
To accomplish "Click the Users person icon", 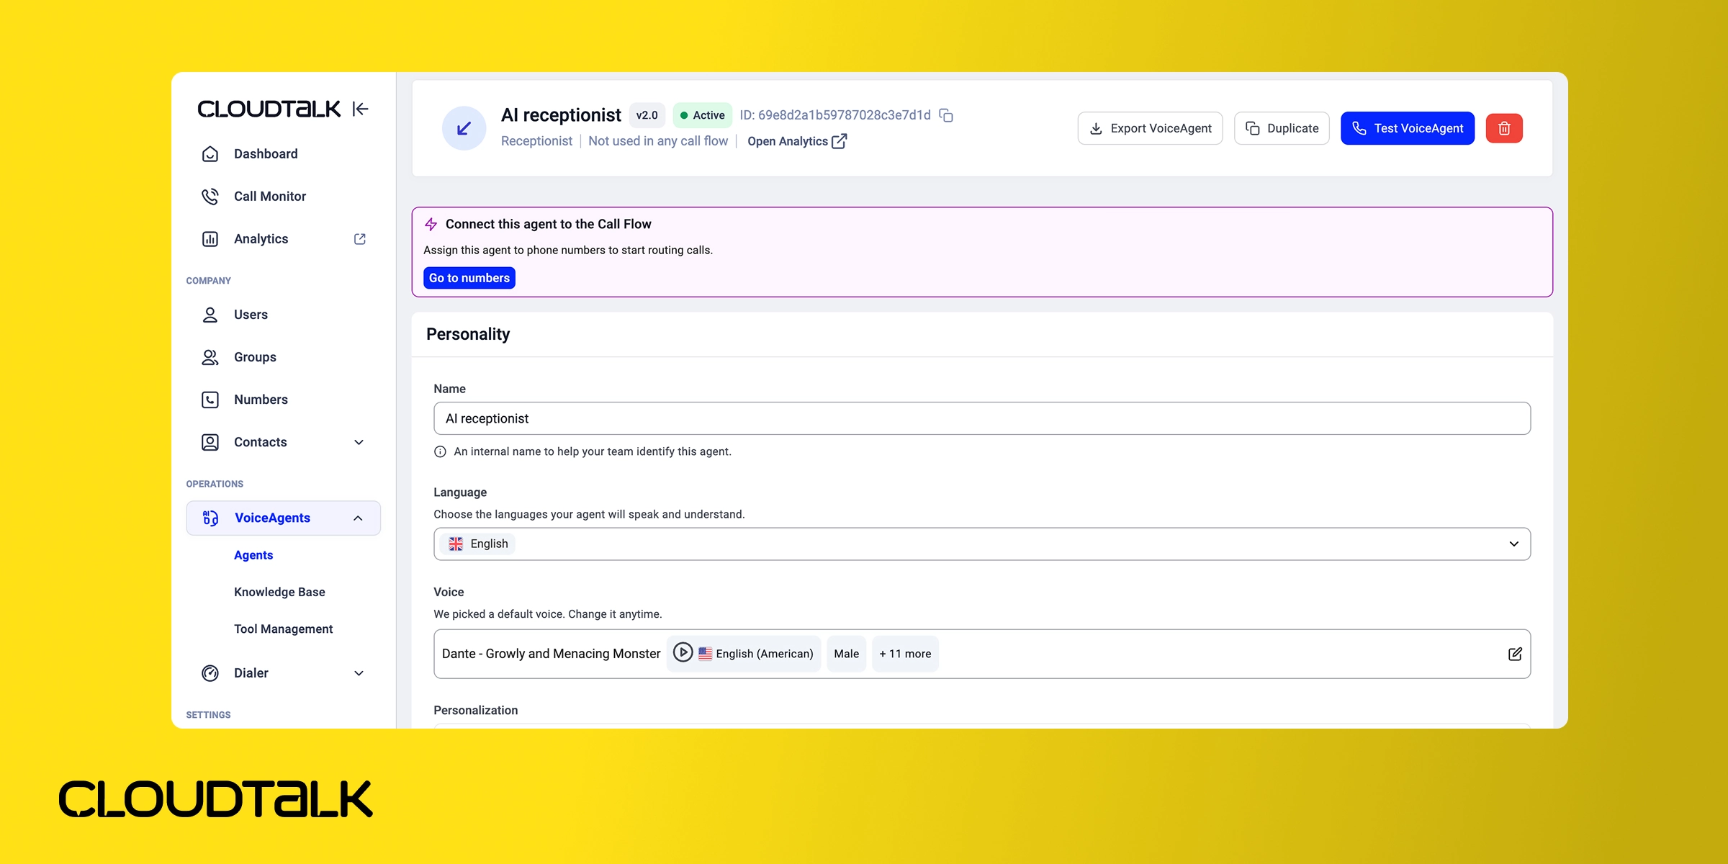I will click(x=210, y=315).
